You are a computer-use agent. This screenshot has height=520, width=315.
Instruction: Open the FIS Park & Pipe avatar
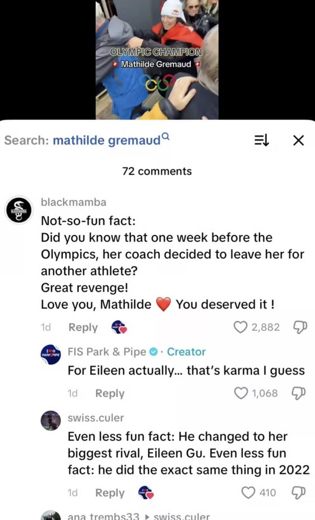click(x=50, y=353)
